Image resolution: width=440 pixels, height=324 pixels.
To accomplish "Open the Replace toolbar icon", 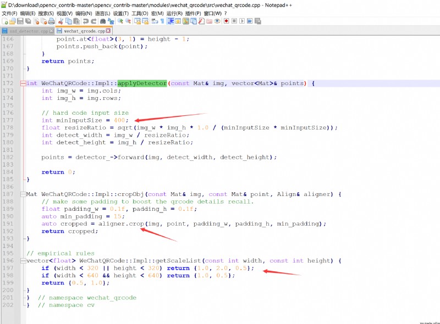I will [111, 21].
